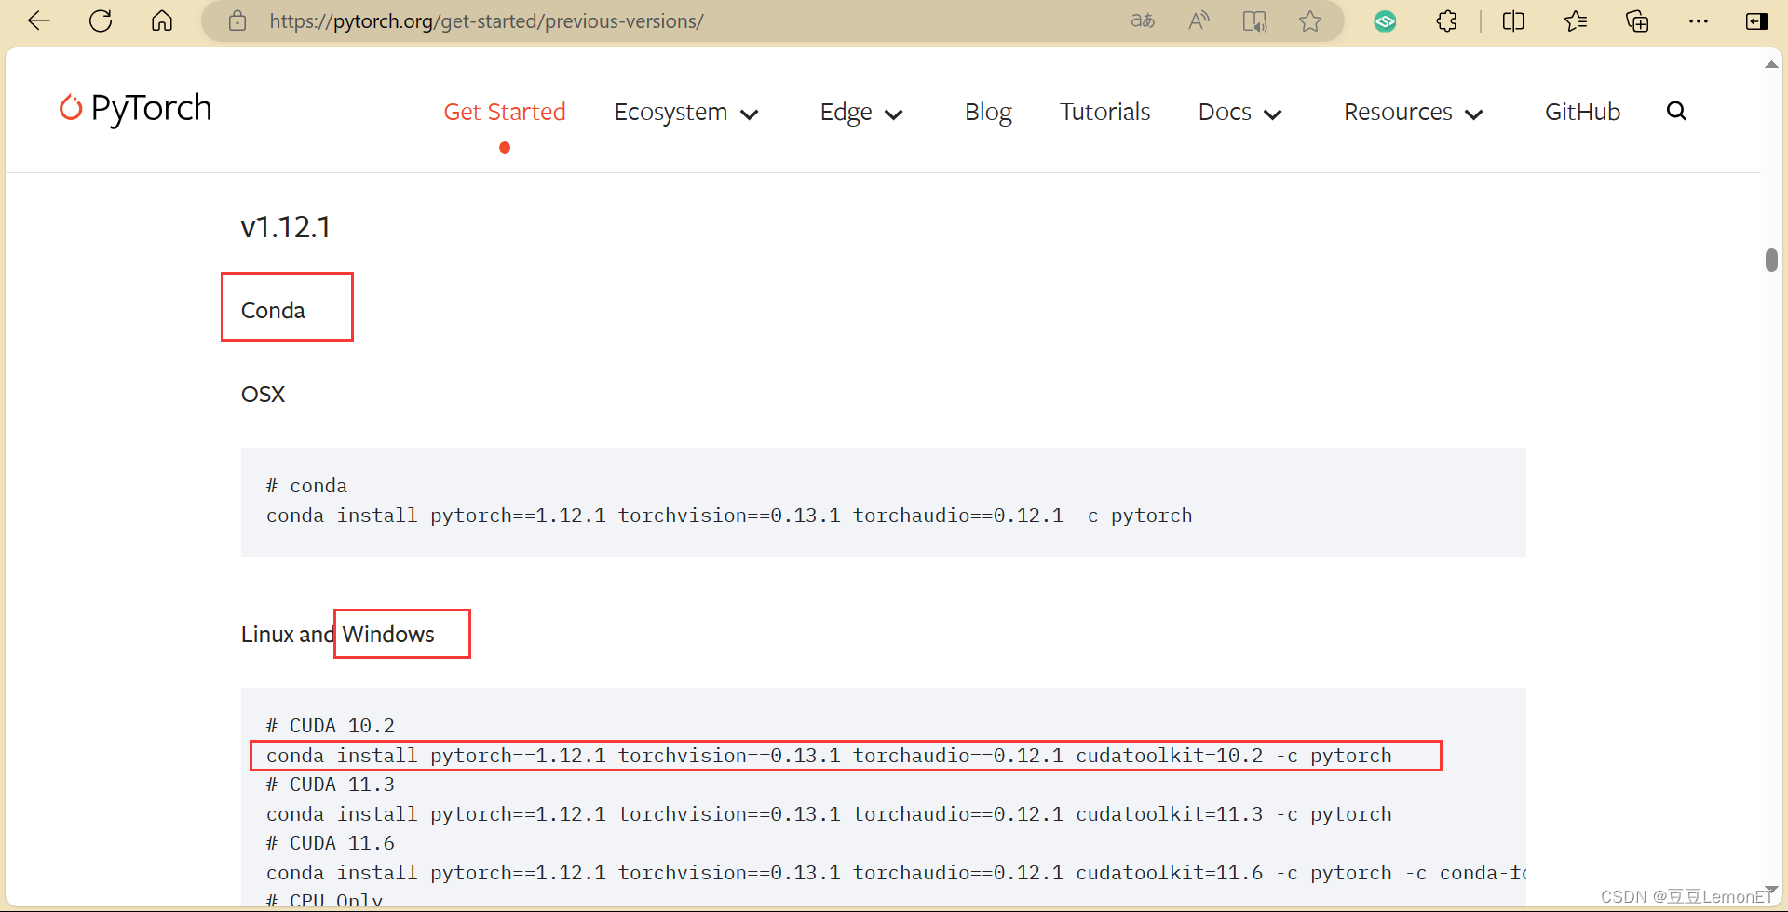The width and height of the screenshot is (1788, 912).
Task: Click the page vertical scrollbar thumb
Action: pyautogui.click(x=1771, y=260)
